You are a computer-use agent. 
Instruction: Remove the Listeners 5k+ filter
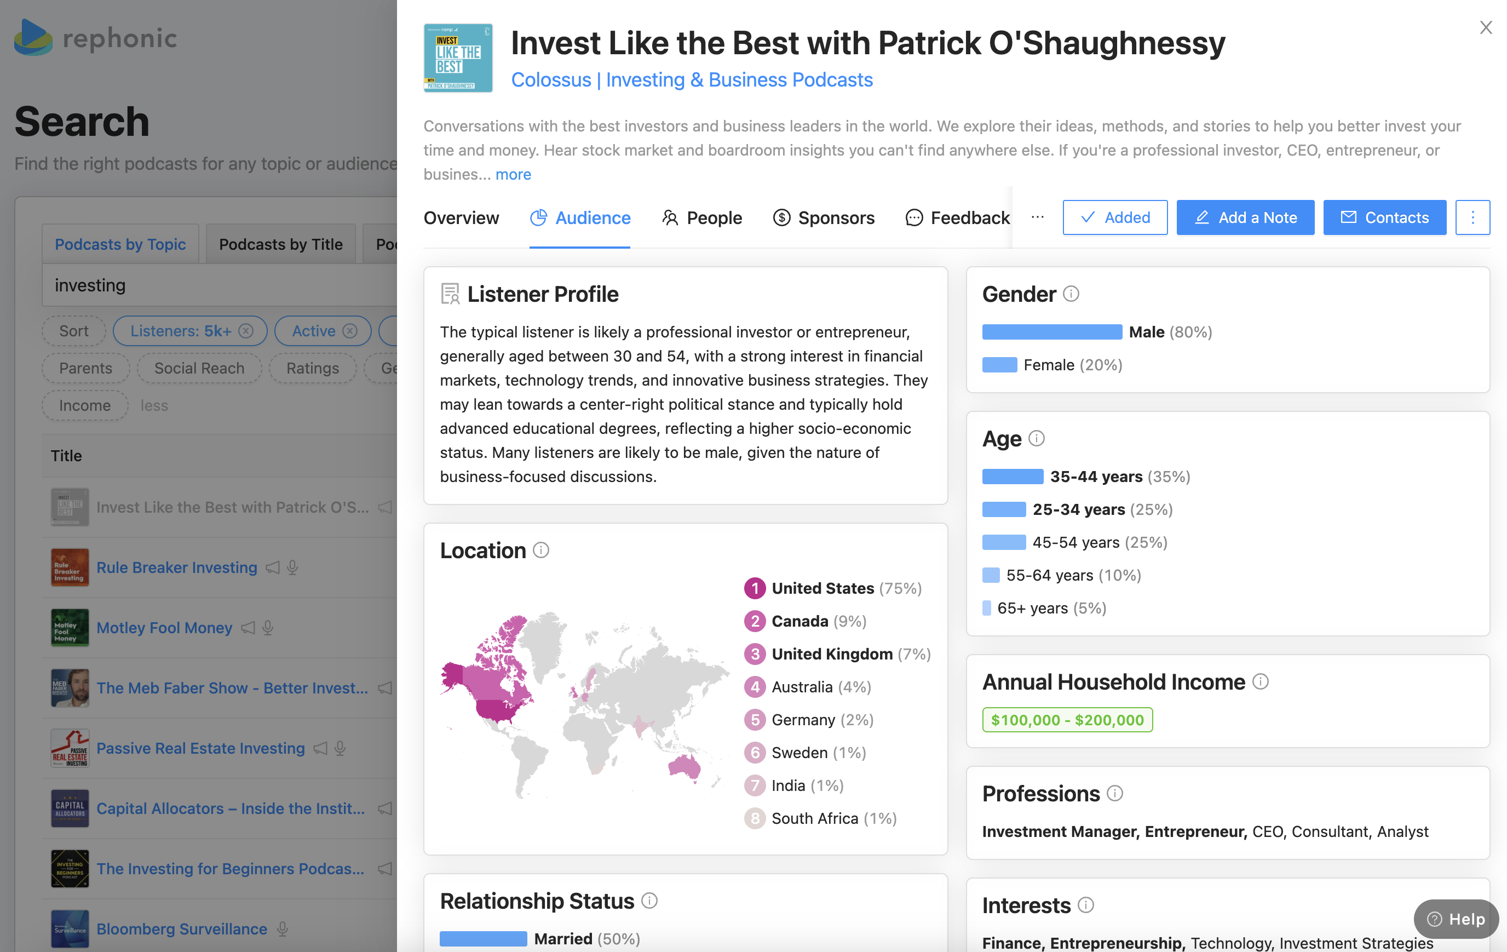tap(246, 331)
